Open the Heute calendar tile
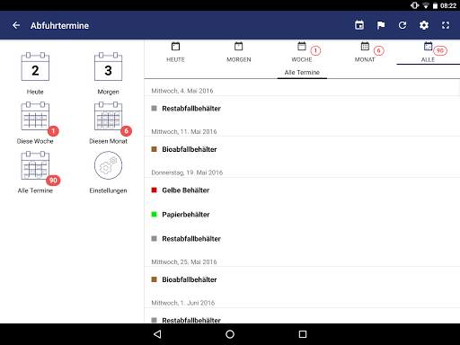 pos(35,74)
